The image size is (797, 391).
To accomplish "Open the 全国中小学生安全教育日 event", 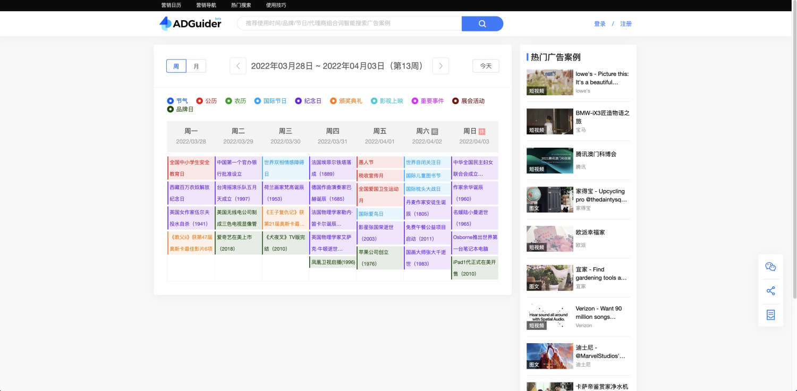I will pos(191,168).
